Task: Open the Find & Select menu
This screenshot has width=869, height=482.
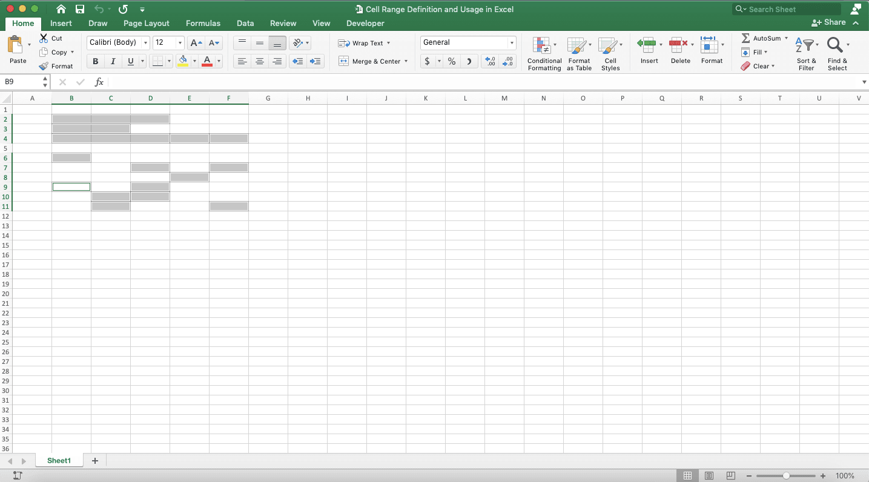Action: (x=838, y=54)
